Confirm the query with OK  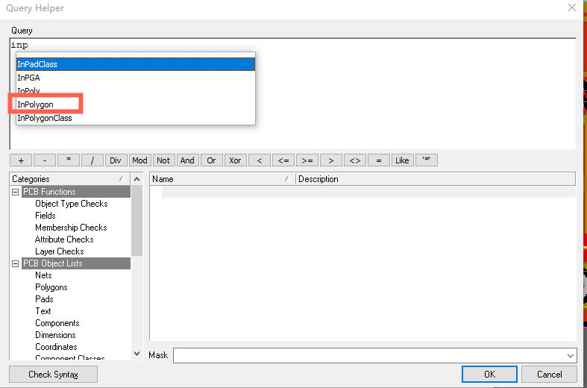click(489, 374)
